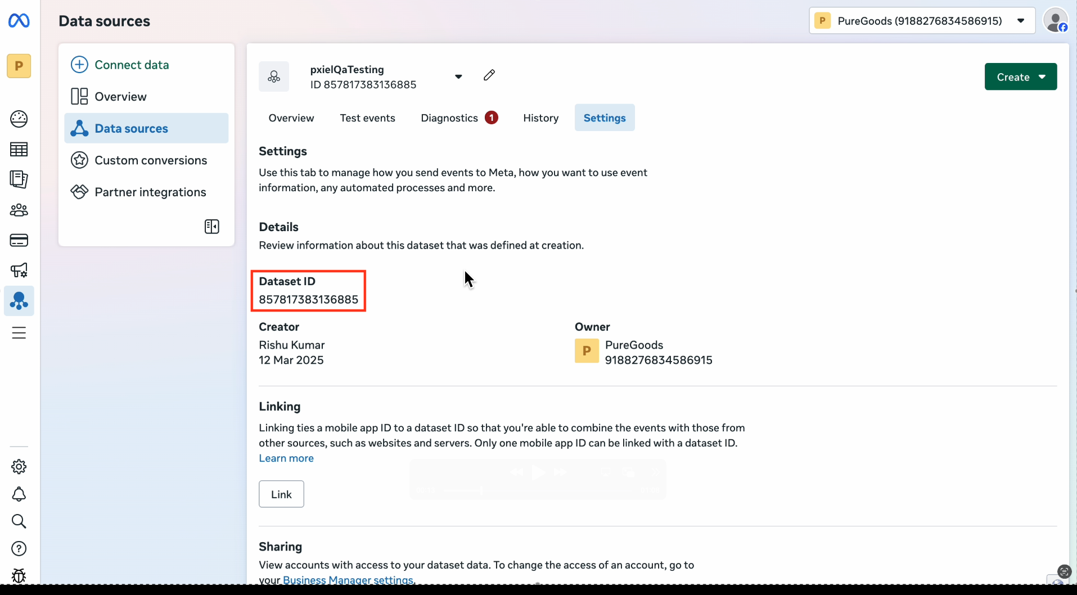This screenshot has width=1077, height=595.
Task: Select the Events Manager icon in left rail
Action: point(19,301)
